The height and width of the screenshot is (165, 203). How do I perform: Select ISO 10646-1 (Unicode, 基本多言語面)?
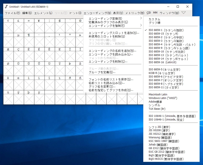point(171,116)
